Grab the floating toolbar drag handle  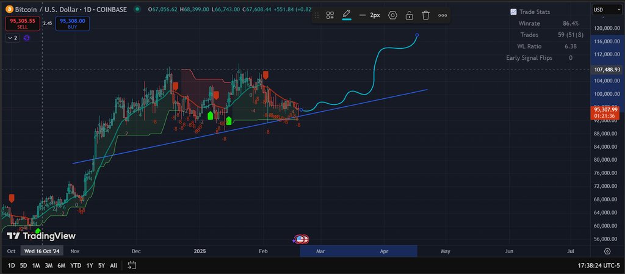tap(317, 15)
